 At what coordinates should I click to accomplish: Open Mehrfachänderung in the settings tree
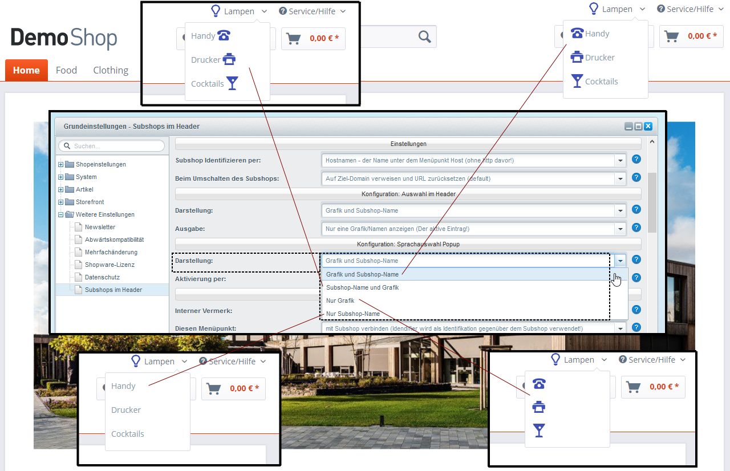coord(111,252)
